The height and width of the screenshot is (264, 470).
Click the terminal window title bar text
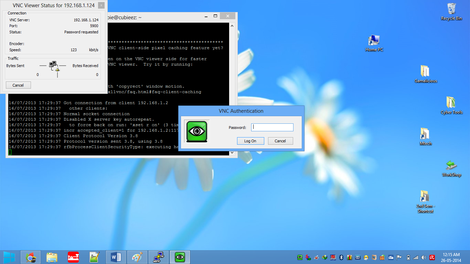tap(125, 17)
